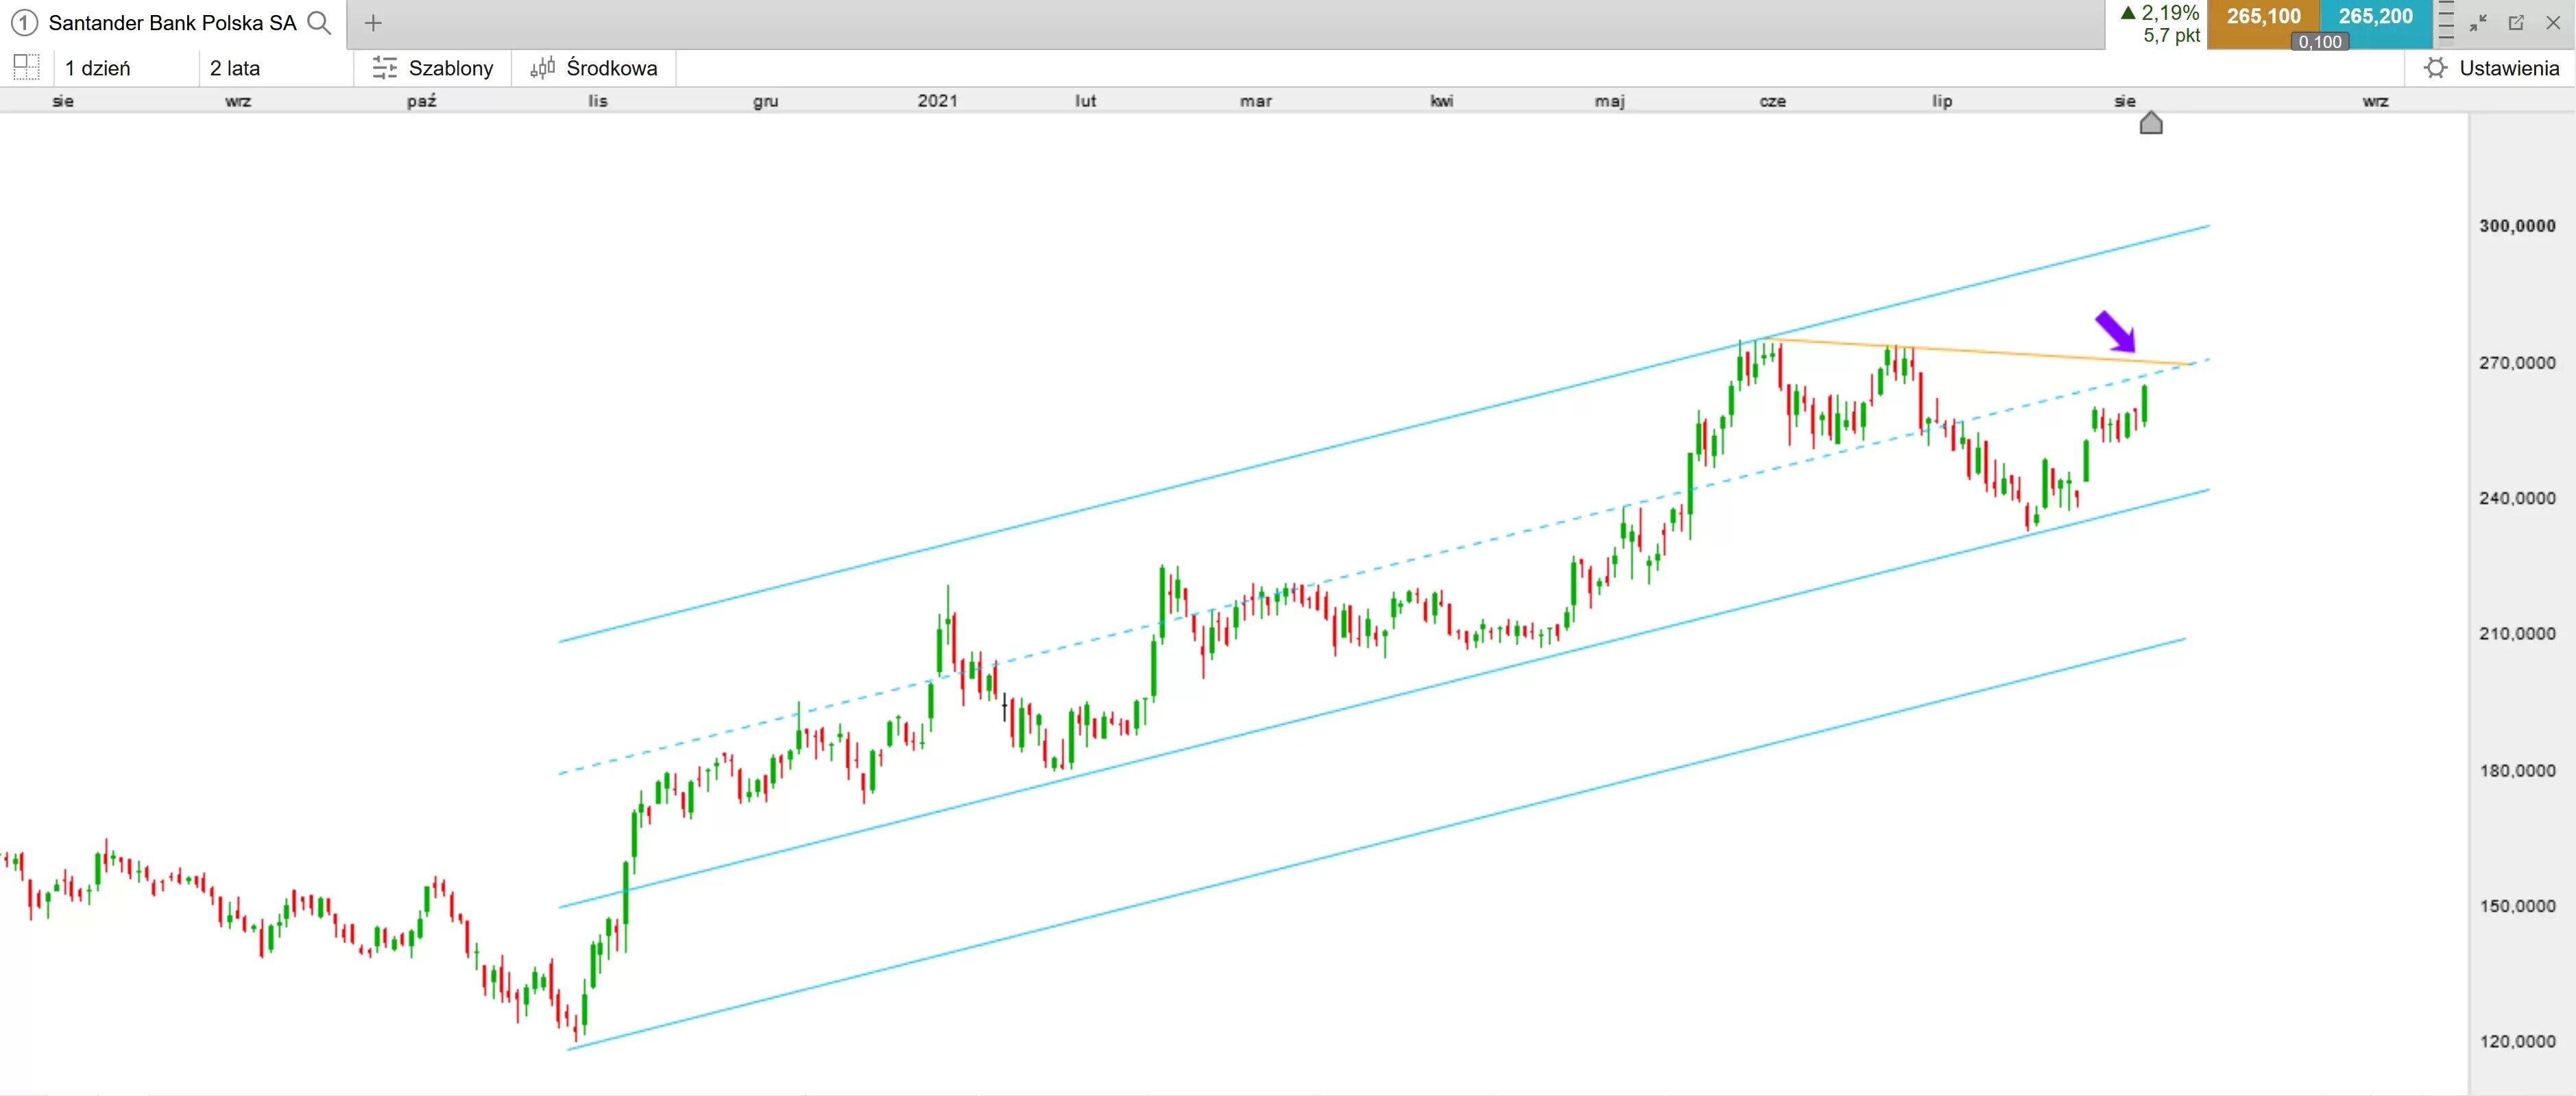Click the 150,0000 price axis label
Viewport: 2576px width, 1096px height.
2517,906
